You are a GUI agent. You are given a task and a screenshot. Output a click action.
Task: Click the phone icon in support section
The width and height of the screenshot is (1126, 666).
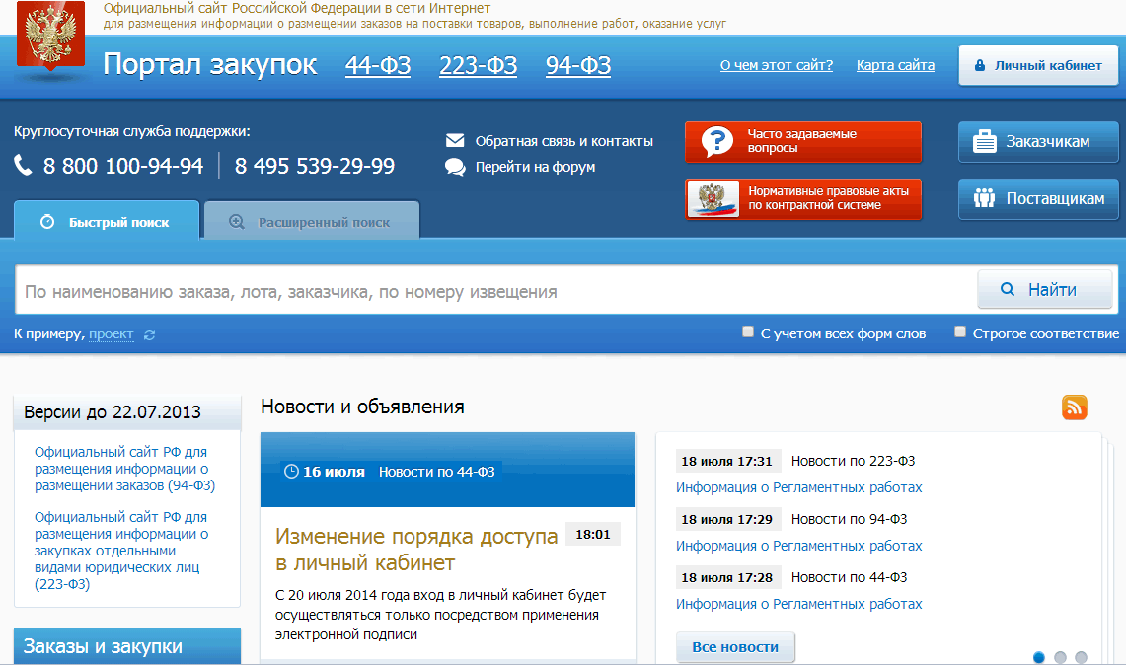pyautogui.click(x=24, y=166)
